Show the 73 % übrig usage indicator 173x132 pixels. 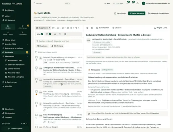coord(118,3)
